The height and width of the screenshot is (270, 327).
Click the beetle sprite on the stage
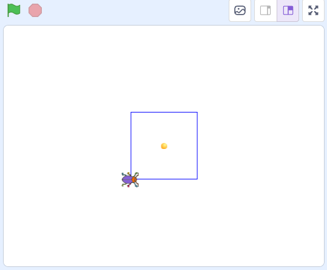coord(130,179)
